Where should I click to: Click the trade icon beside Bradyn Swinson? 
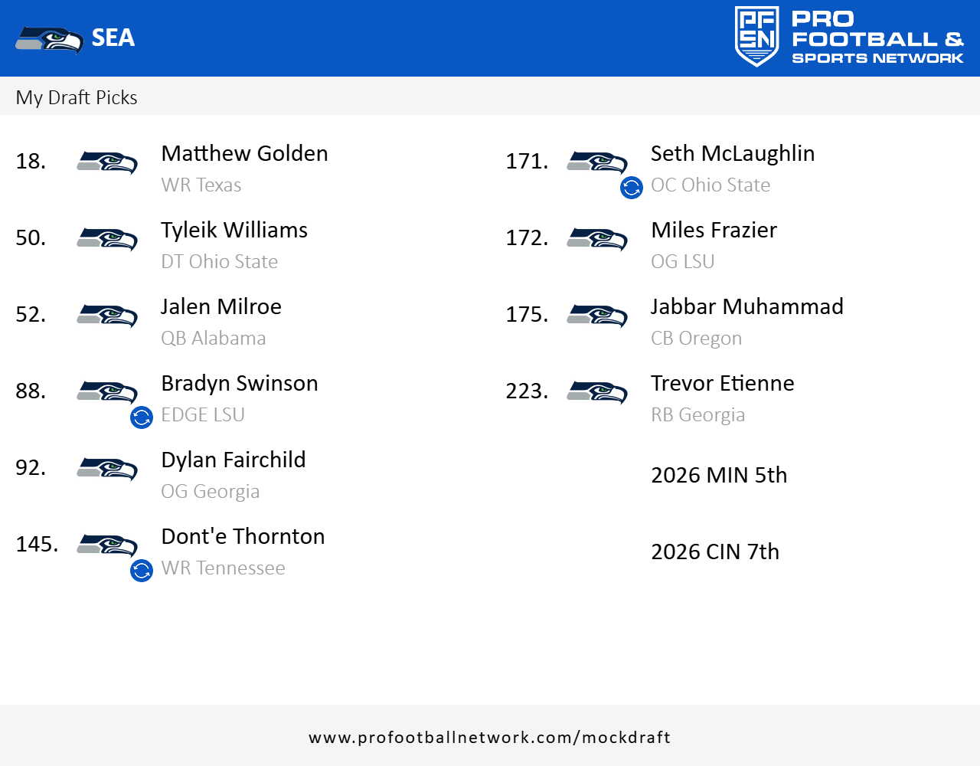click(142, 417)
